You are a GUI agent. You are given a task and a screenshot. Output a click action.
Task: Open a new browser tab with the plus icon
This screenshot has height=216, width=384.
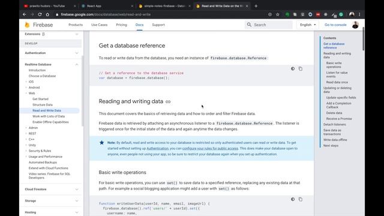point(256,6)
